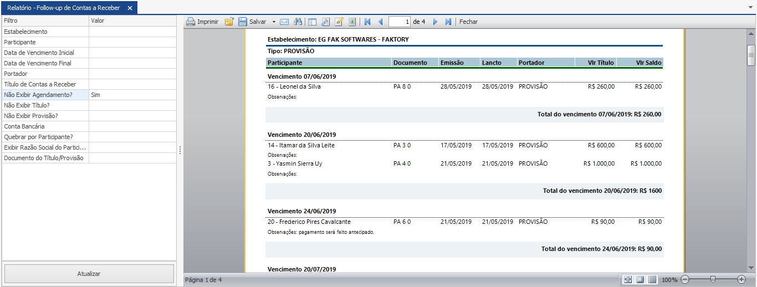Toggle the continuous page view mode
Image resolution: width=757 pixels, height=287 pixels.
(x=652, y=280)
